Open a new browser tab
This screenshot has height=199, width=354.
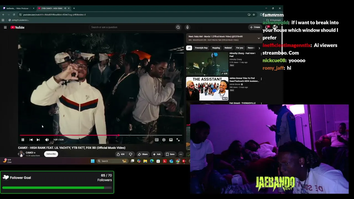(x=74, y=8)
